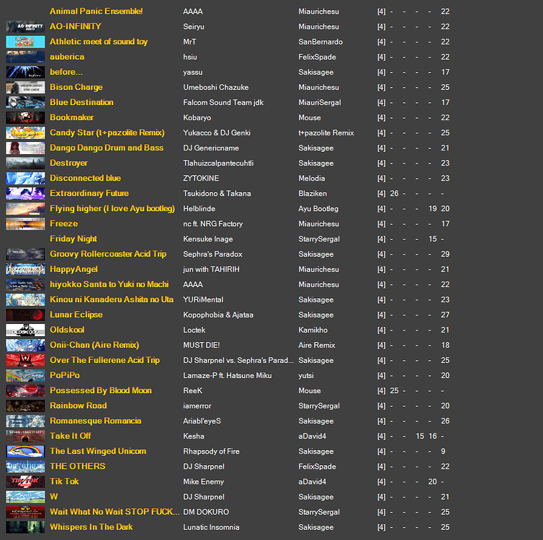Click the Bison Charge song title
Image resolution: width=543 pixels, height=540 pixels.
(x=76, y=87)
